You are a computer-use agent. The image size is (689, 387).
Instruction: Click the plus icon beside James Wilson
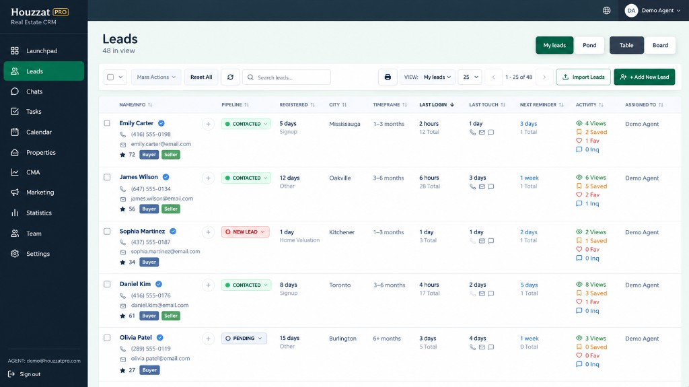209,178
